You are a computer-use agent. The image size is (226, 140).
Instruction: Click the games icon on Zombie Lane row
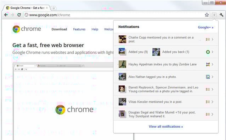tap(208, 64)
